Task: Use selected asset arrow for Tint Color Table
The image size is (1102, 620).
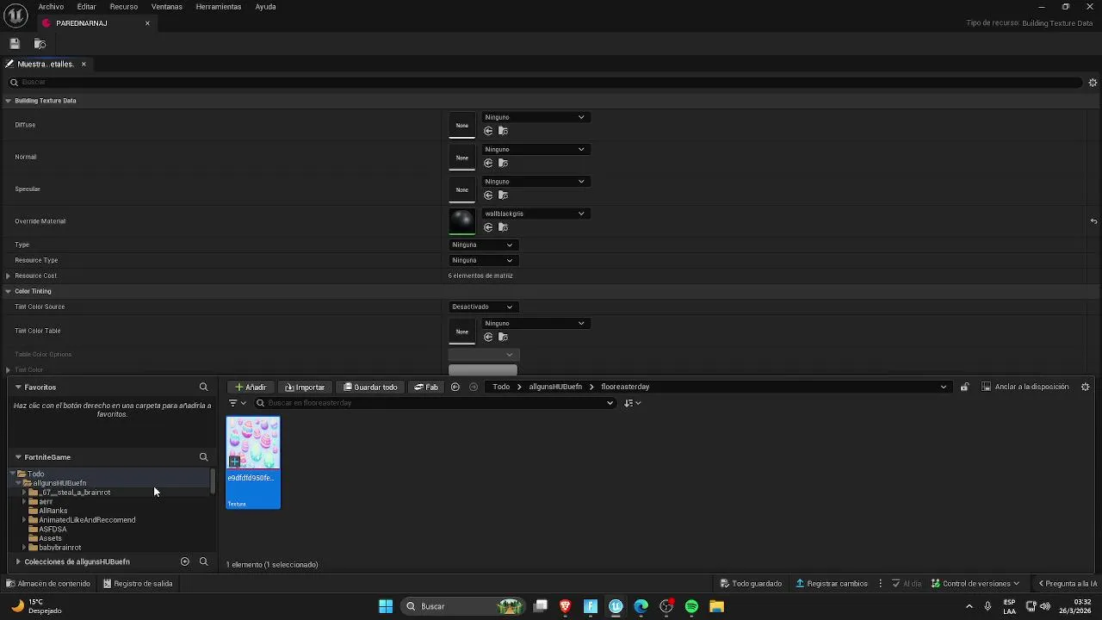Action: click(488, 337)
